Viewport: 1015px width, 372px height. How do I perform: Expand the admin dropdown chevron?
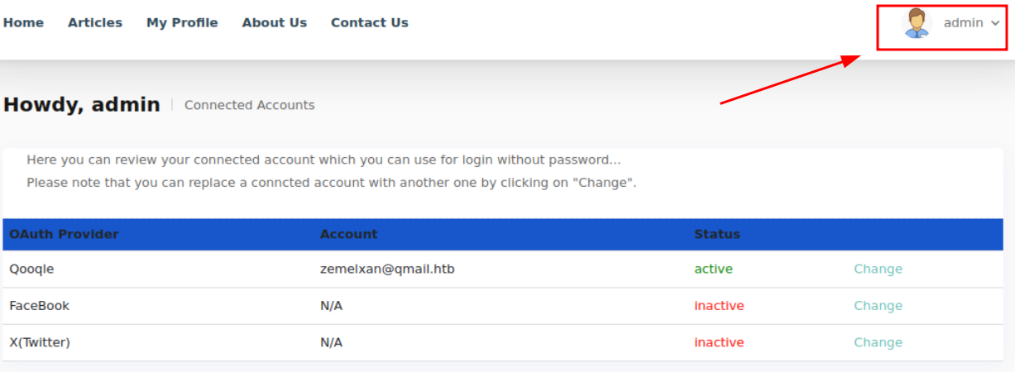pyautogui.click(x=994, y=23)
